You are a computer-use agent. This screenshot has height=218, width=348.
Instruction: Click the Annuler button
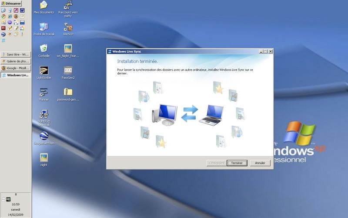pyautogui.click(x=260, y=163)
